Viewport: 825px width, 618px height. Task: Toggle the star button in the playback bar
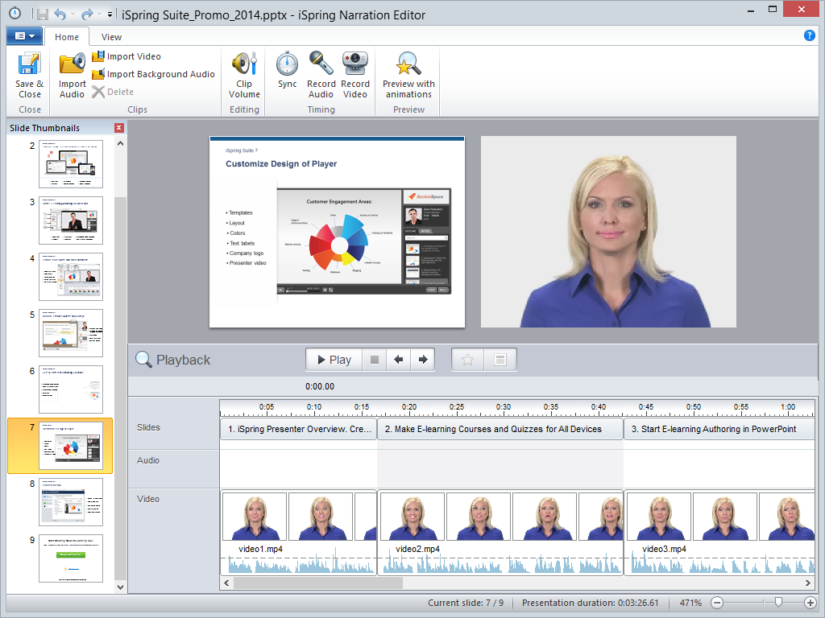click(467, 359)
